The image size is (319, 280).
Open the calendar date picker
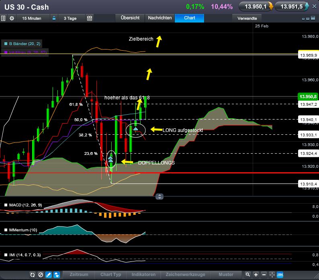coord(90,19)
